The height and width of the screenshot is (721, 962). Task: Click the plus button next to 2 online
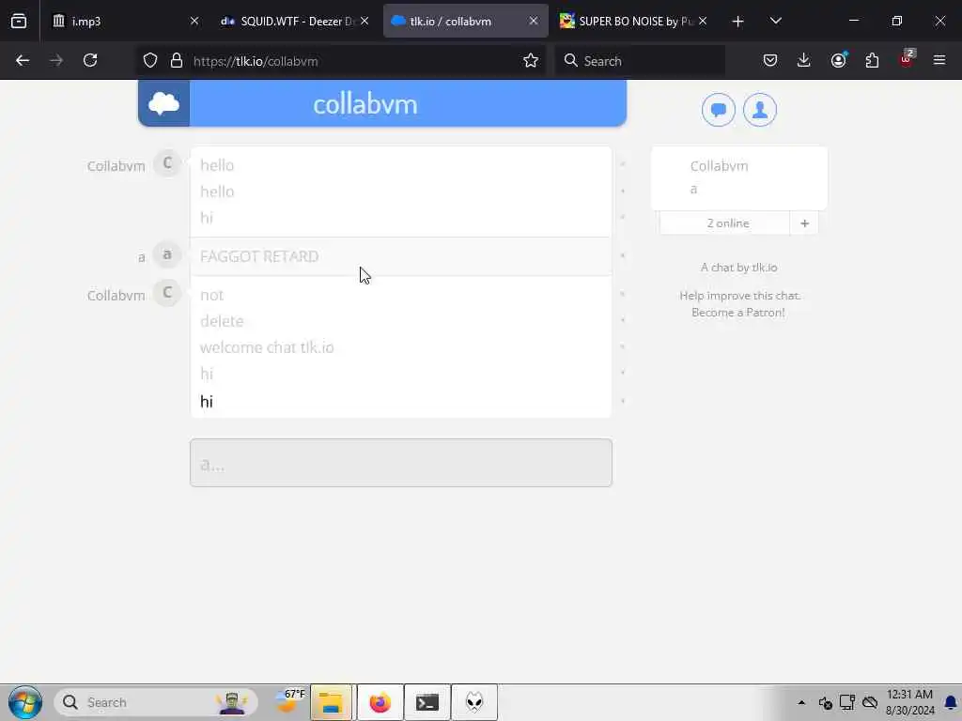[x=804, y=223]
